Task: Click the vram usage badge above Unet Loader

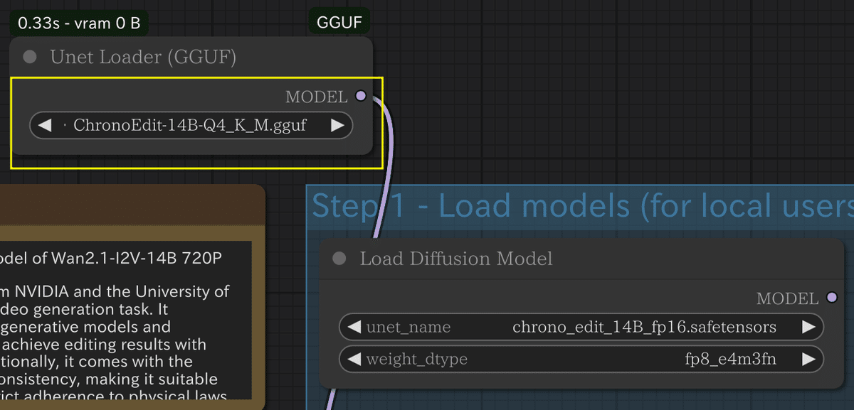Action: coord(78,22)
